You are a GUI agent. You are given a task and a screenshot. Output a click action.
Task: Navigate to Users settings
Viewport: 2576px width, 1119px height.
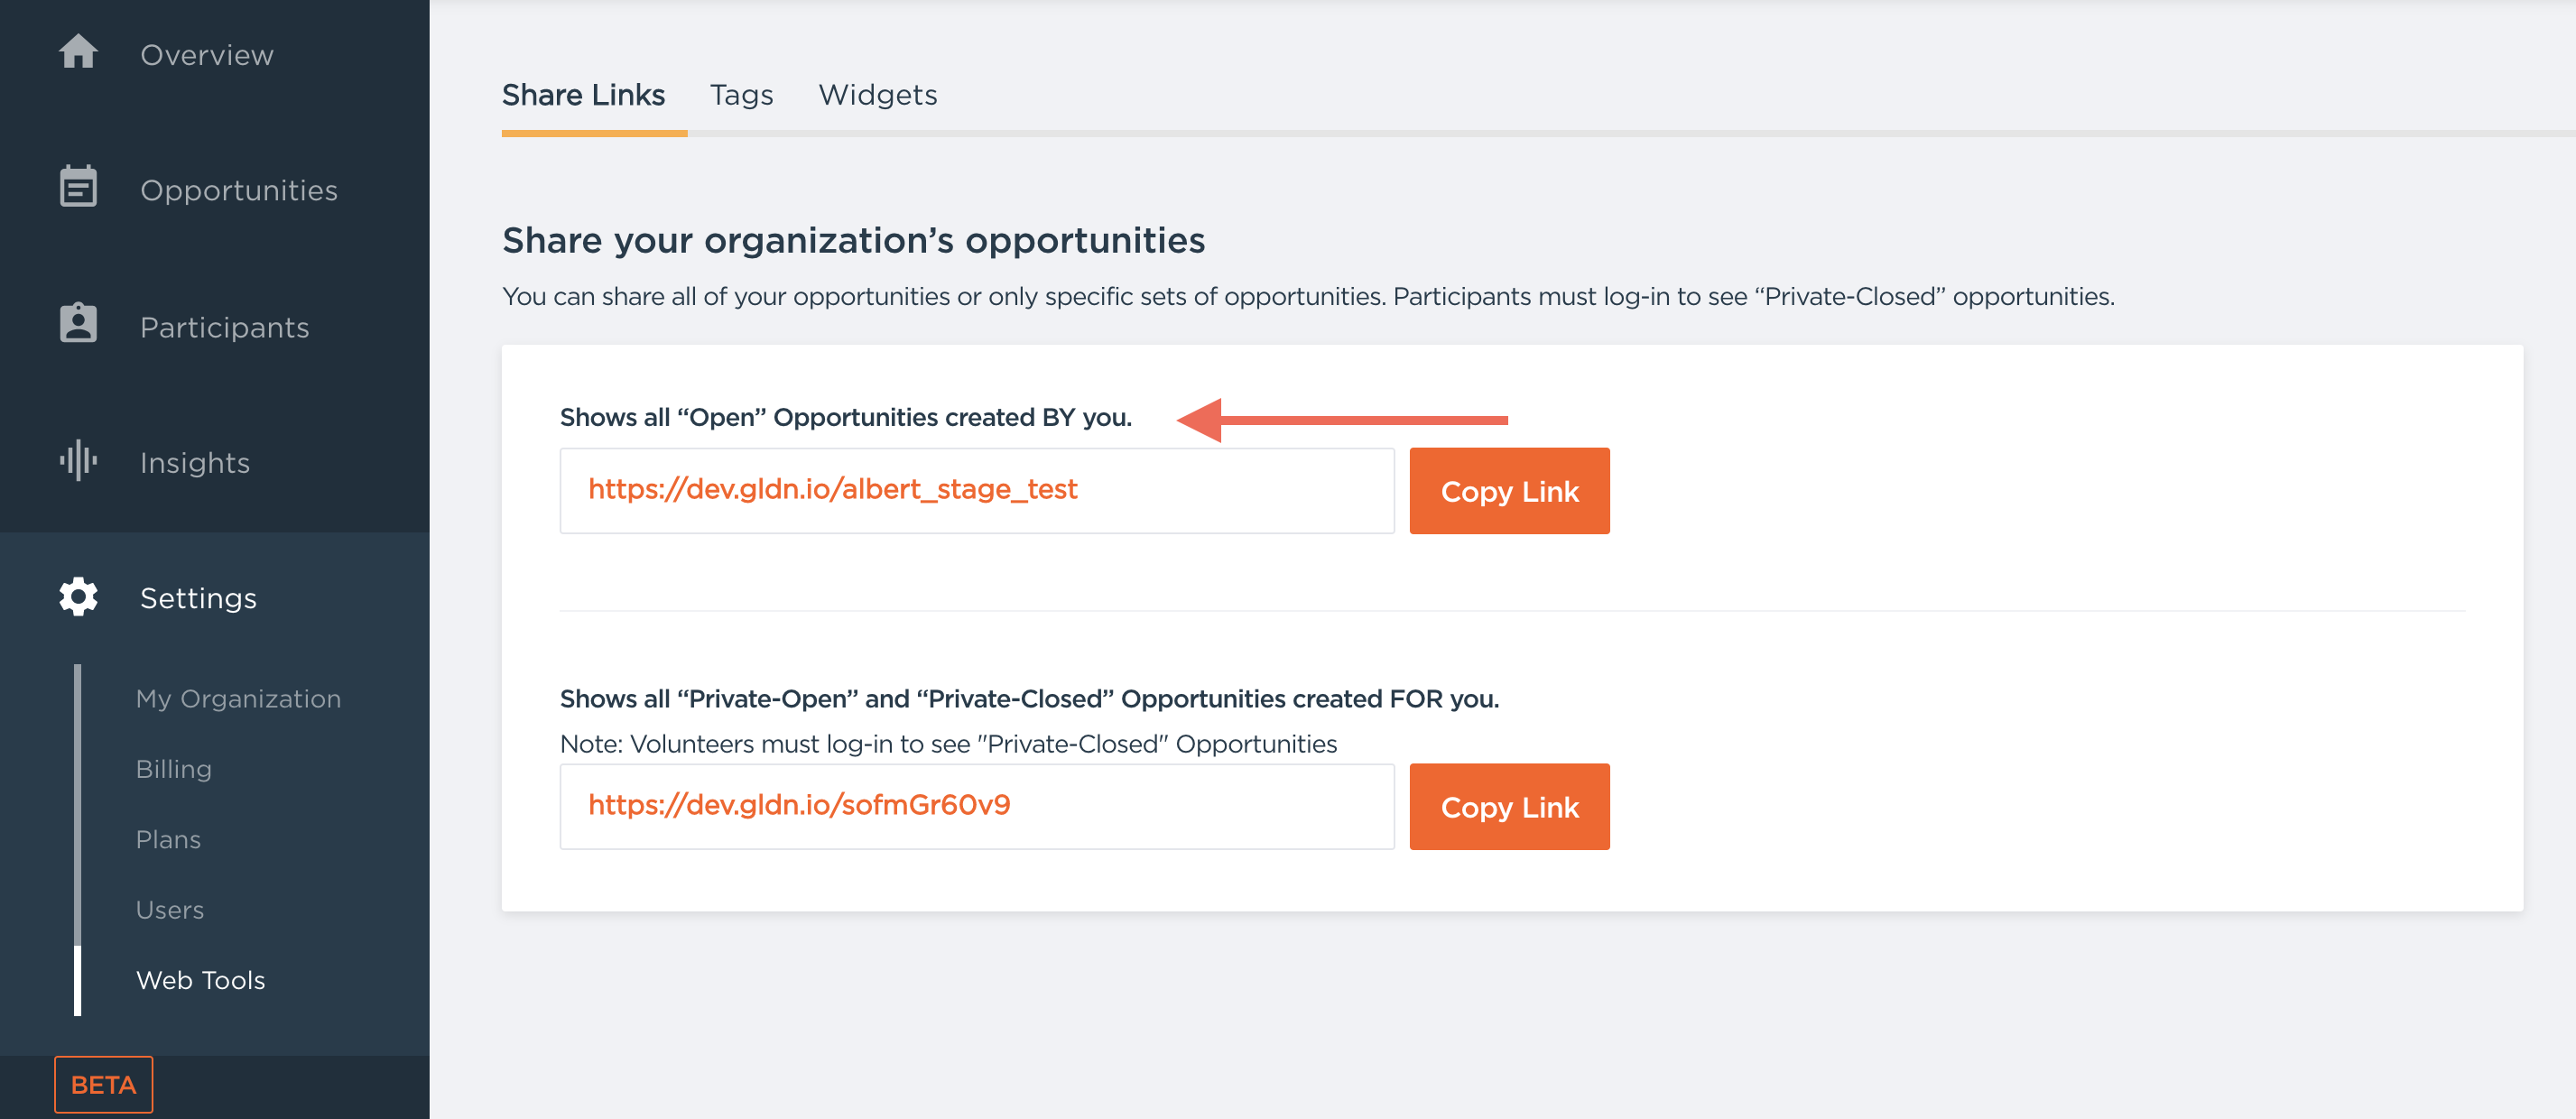[x=170, y=910]
